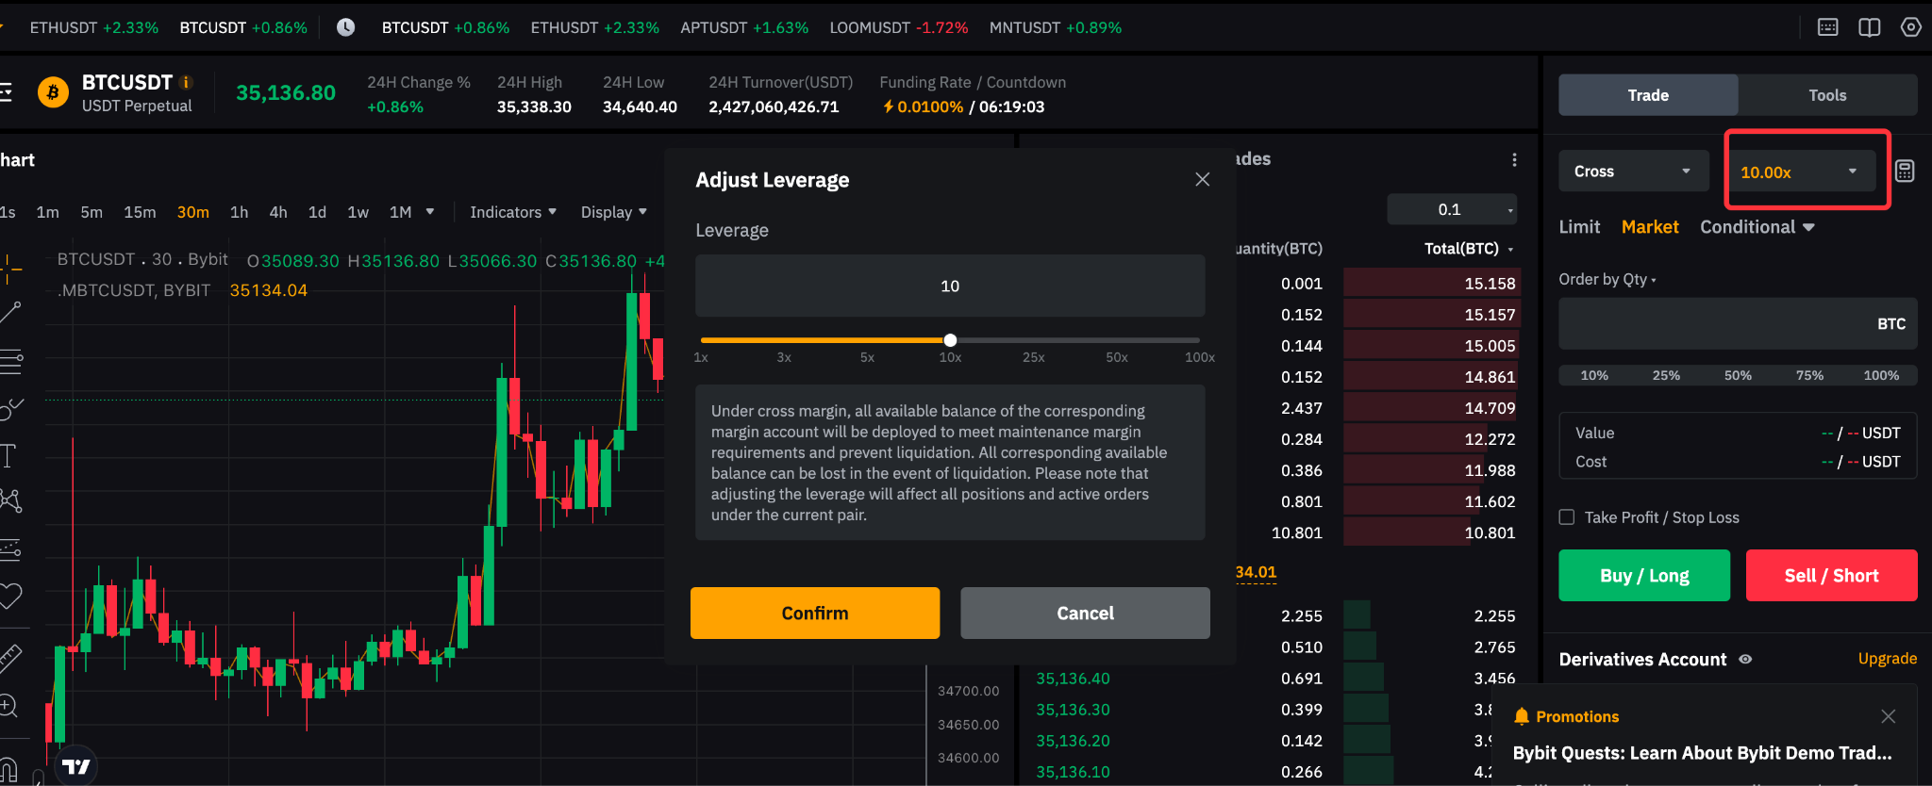Click the info icon beside BTCUSDT
The width and height of the screenshot is (1932, 786).
click(186, 82)
